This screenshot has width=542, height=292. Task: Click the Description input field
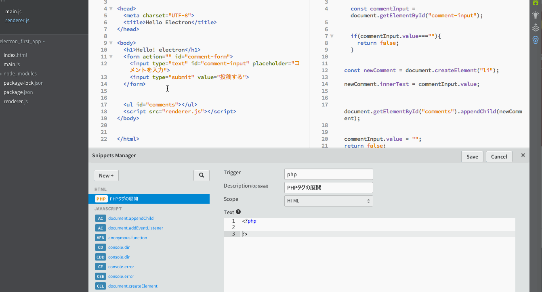(329, 188)
